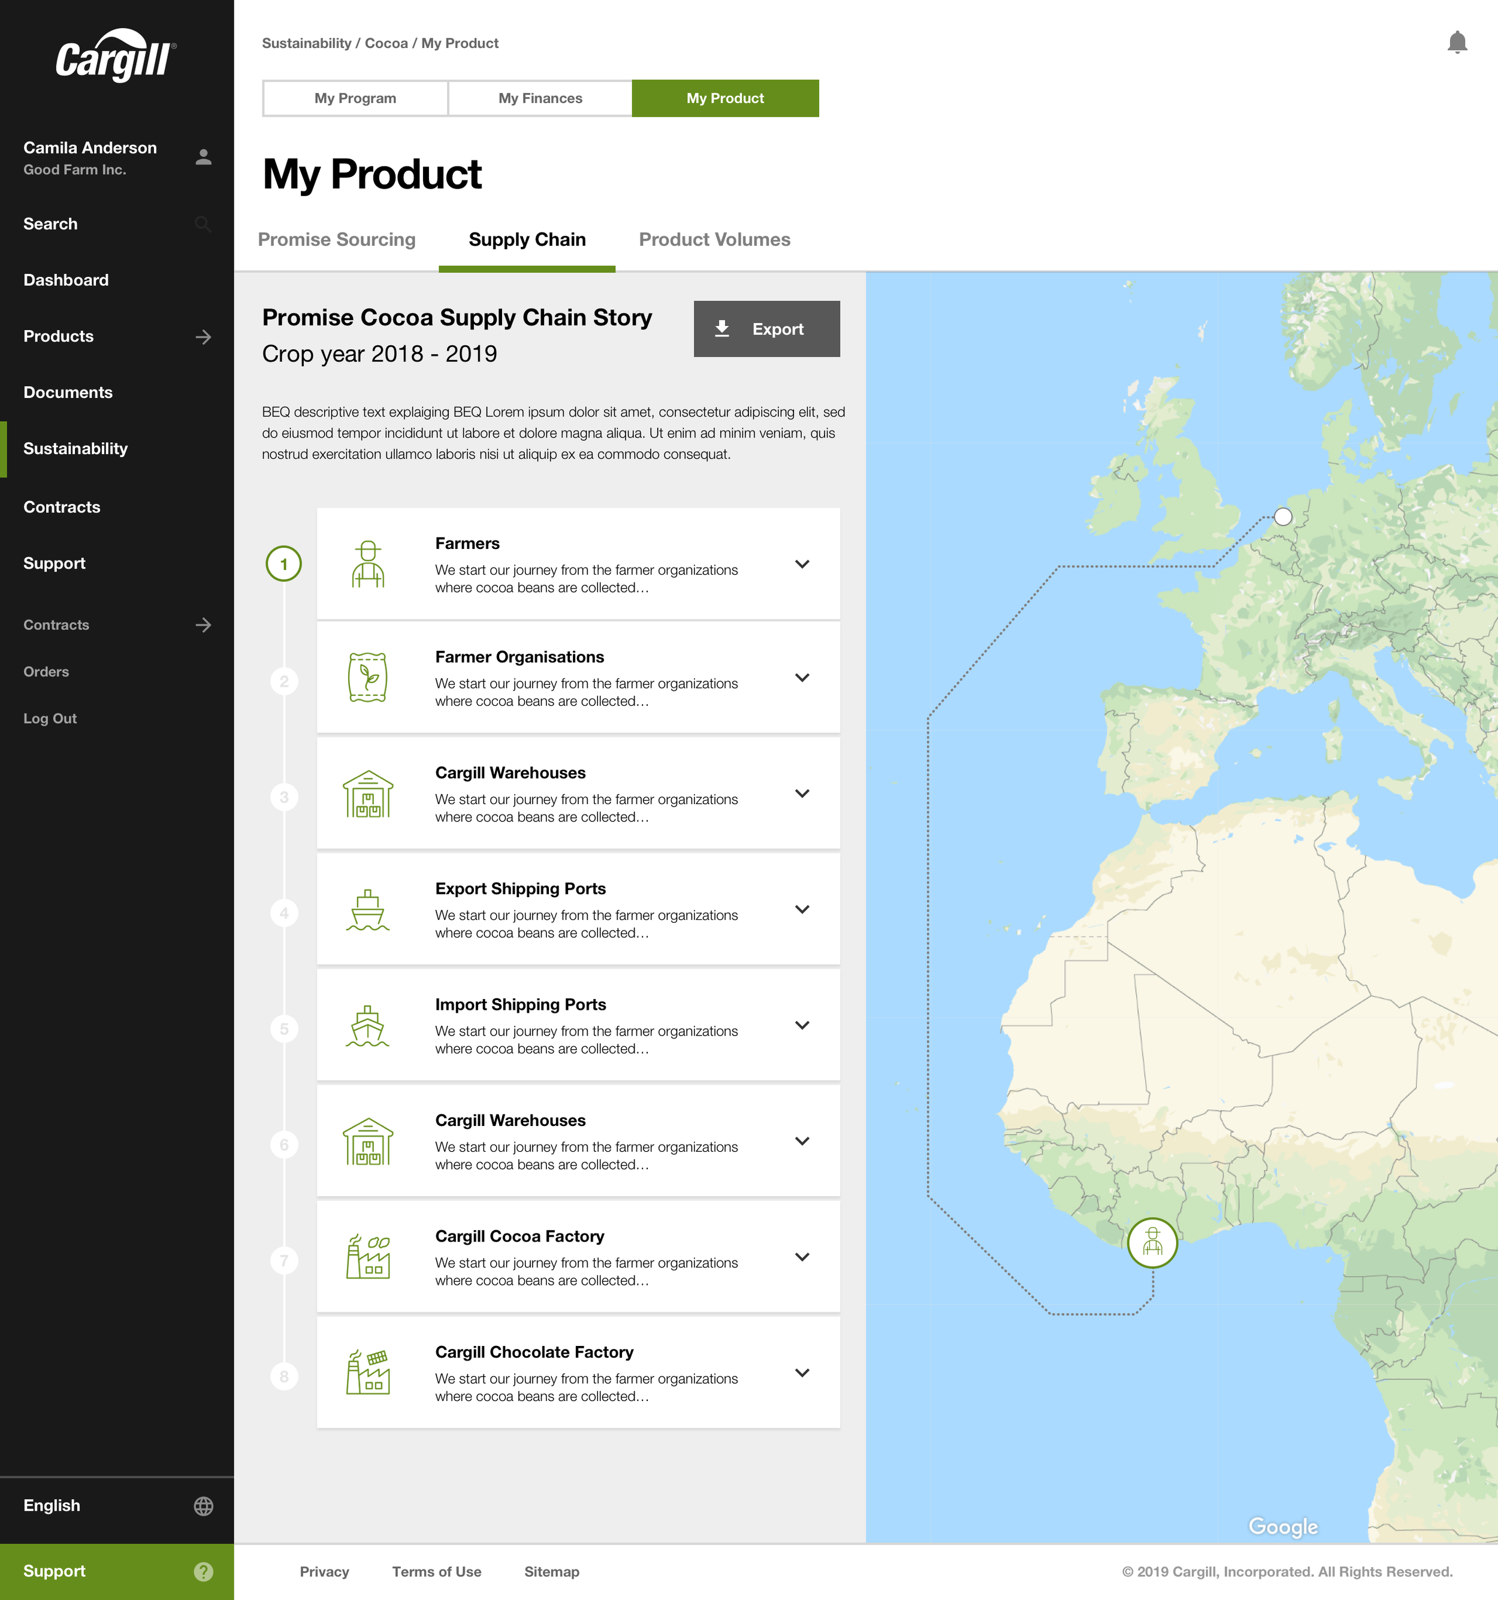
Task: Expand the Cargill Cocoa Factory section
Action: point(802,1257)
